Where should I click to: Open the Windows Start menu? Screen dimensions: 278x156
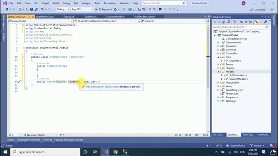point(5,152)
